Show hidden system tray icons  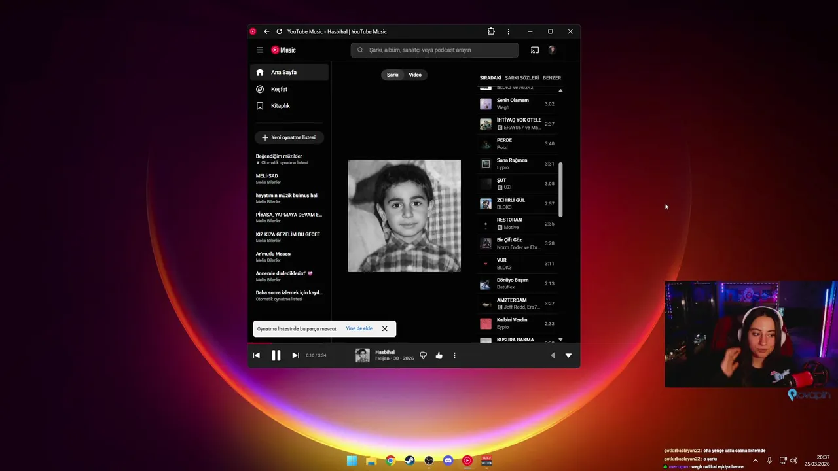click(756, 461)
